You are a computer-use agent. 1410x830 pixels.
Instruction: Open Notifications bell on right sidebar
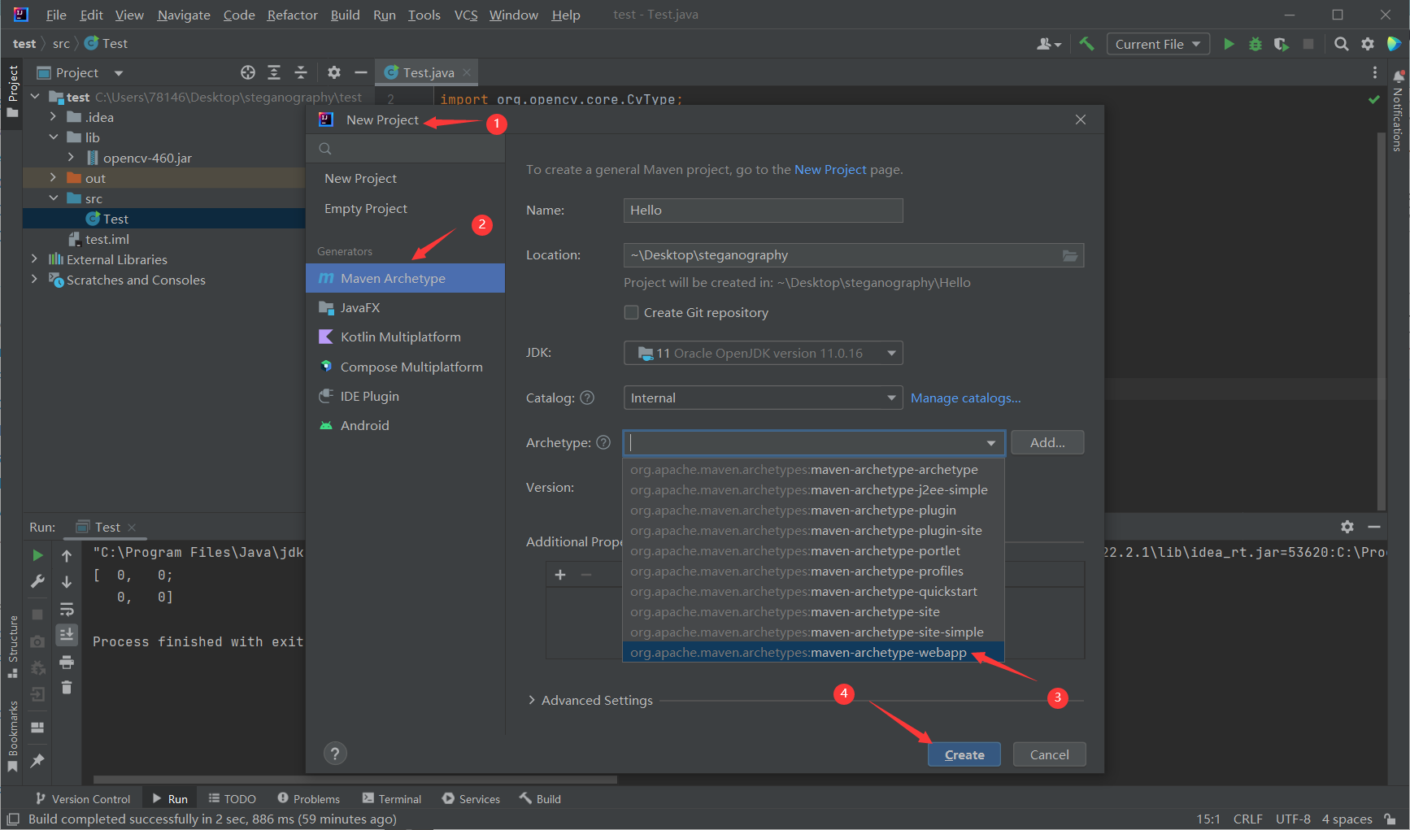point(1399,76)
